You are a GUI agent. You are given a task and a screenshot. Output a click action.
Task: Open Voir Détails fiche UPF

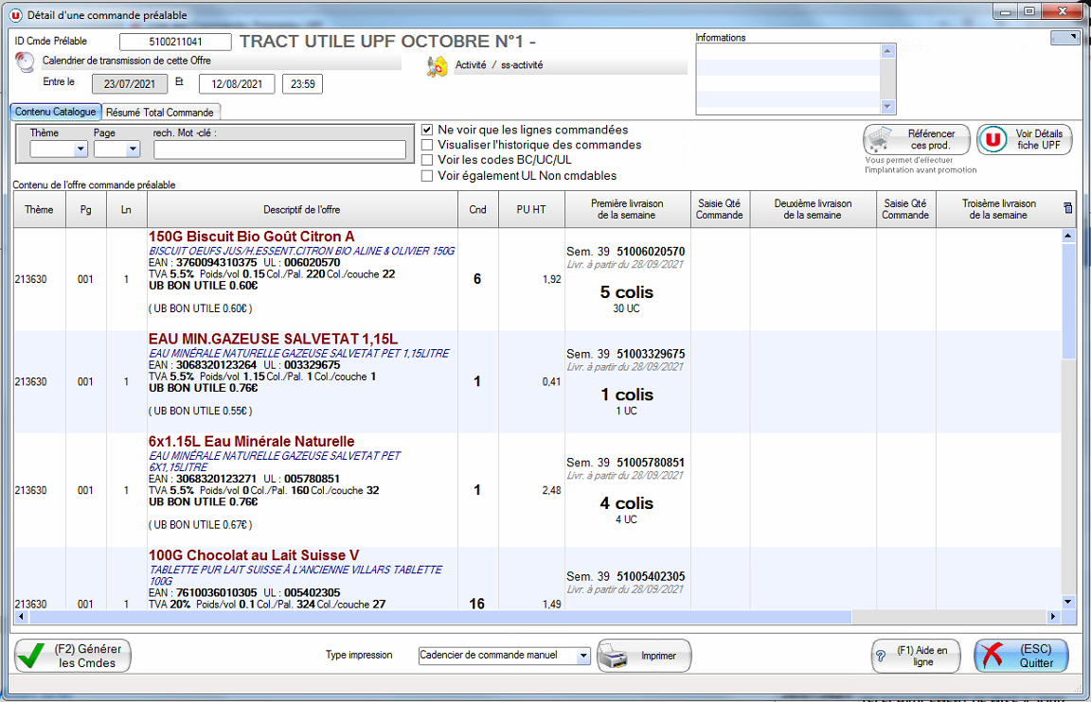coord(1025,140)
